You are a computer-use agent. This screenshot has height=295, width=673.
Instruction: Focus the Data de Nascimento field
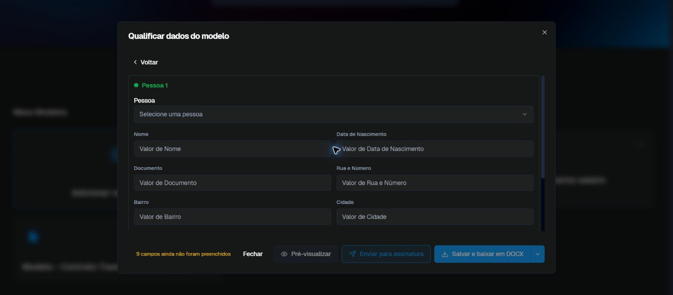435,149
